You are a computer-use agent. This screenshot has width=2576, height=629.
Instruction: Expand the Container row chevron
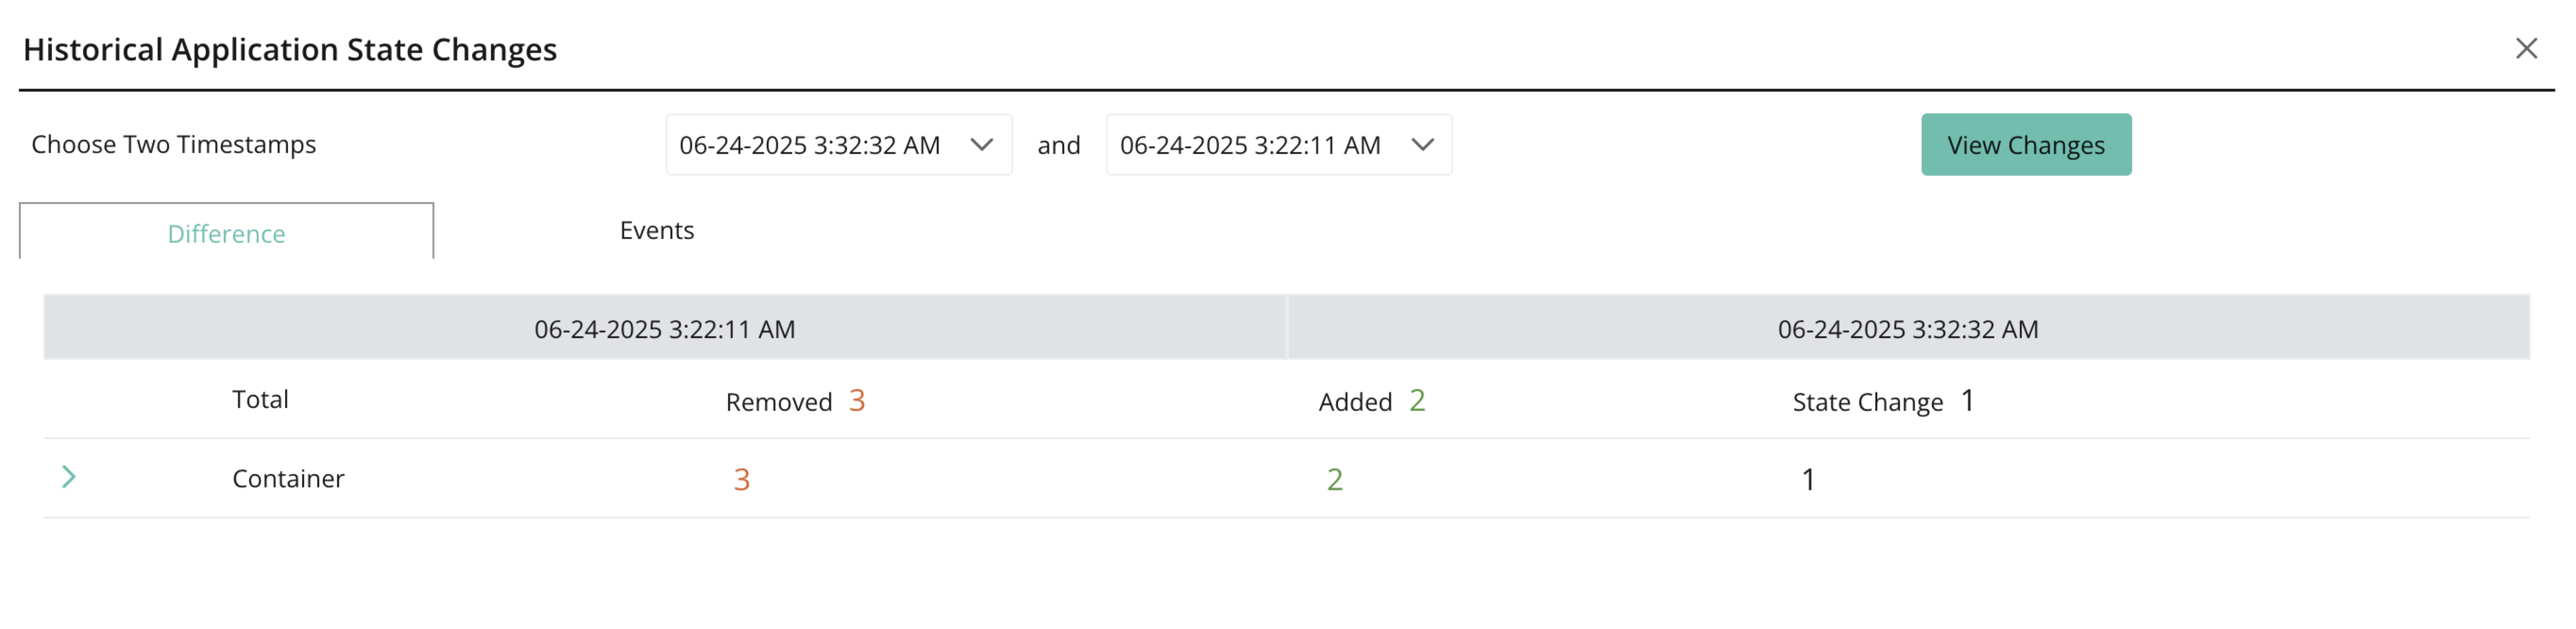[68, 477]
